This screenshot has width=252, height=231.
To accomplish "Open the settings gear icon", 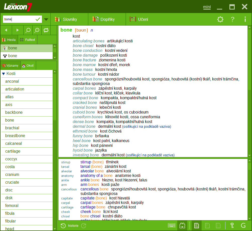I will [220, 19].
